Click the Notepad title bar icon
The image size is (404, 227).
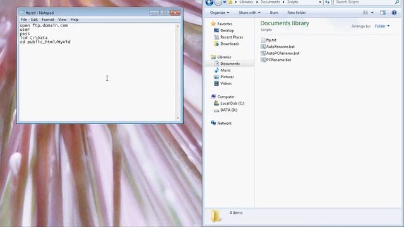click(x=23, y=13)
